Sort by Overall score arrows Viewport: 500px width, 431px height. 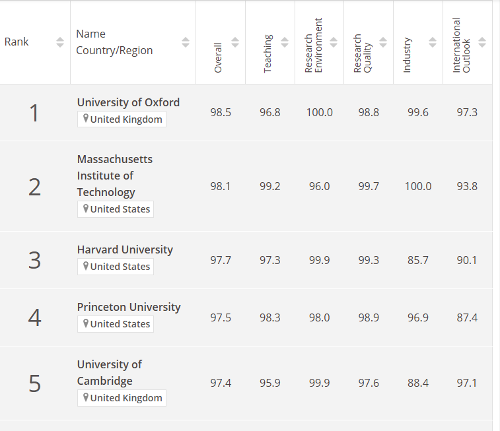[x=235, y=42]
